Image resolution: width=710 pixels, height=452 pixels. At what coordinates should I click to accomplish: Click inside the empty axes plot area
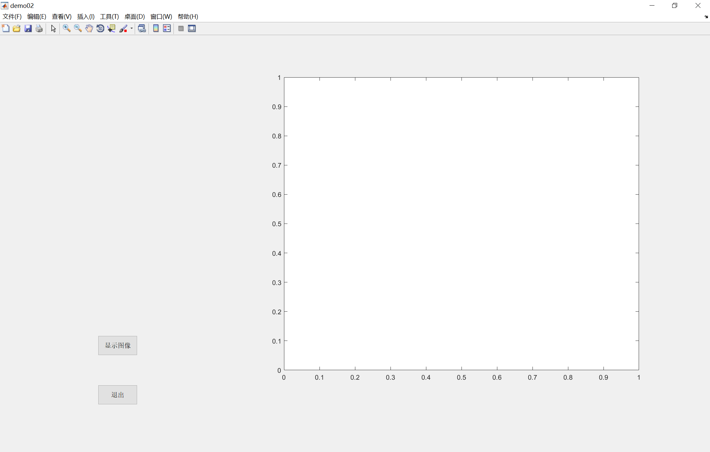461,224
